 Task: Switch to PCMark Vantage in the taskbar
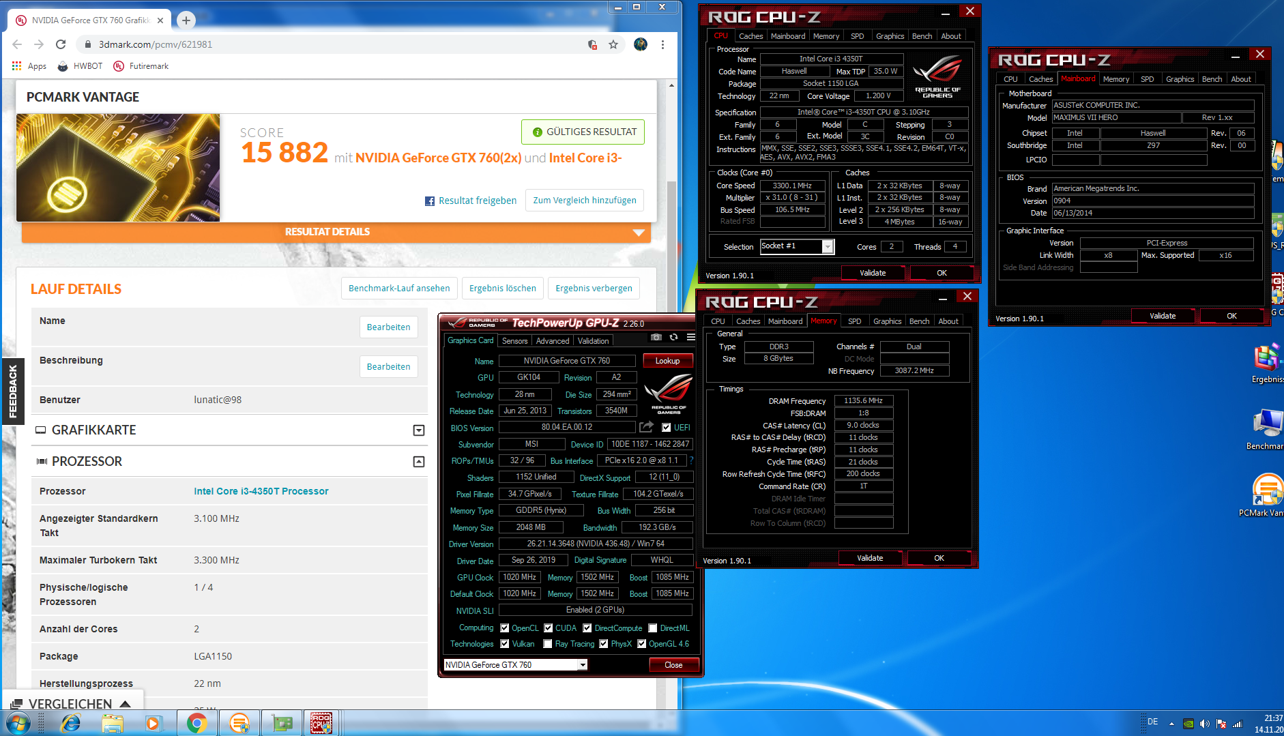click(x=239, y=723)
